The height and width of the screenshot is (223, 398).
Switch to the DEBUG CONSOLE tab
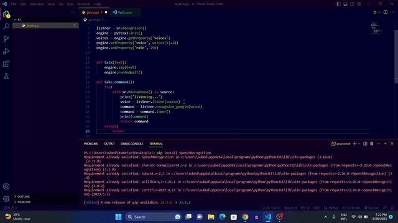[x=132, y=144]
